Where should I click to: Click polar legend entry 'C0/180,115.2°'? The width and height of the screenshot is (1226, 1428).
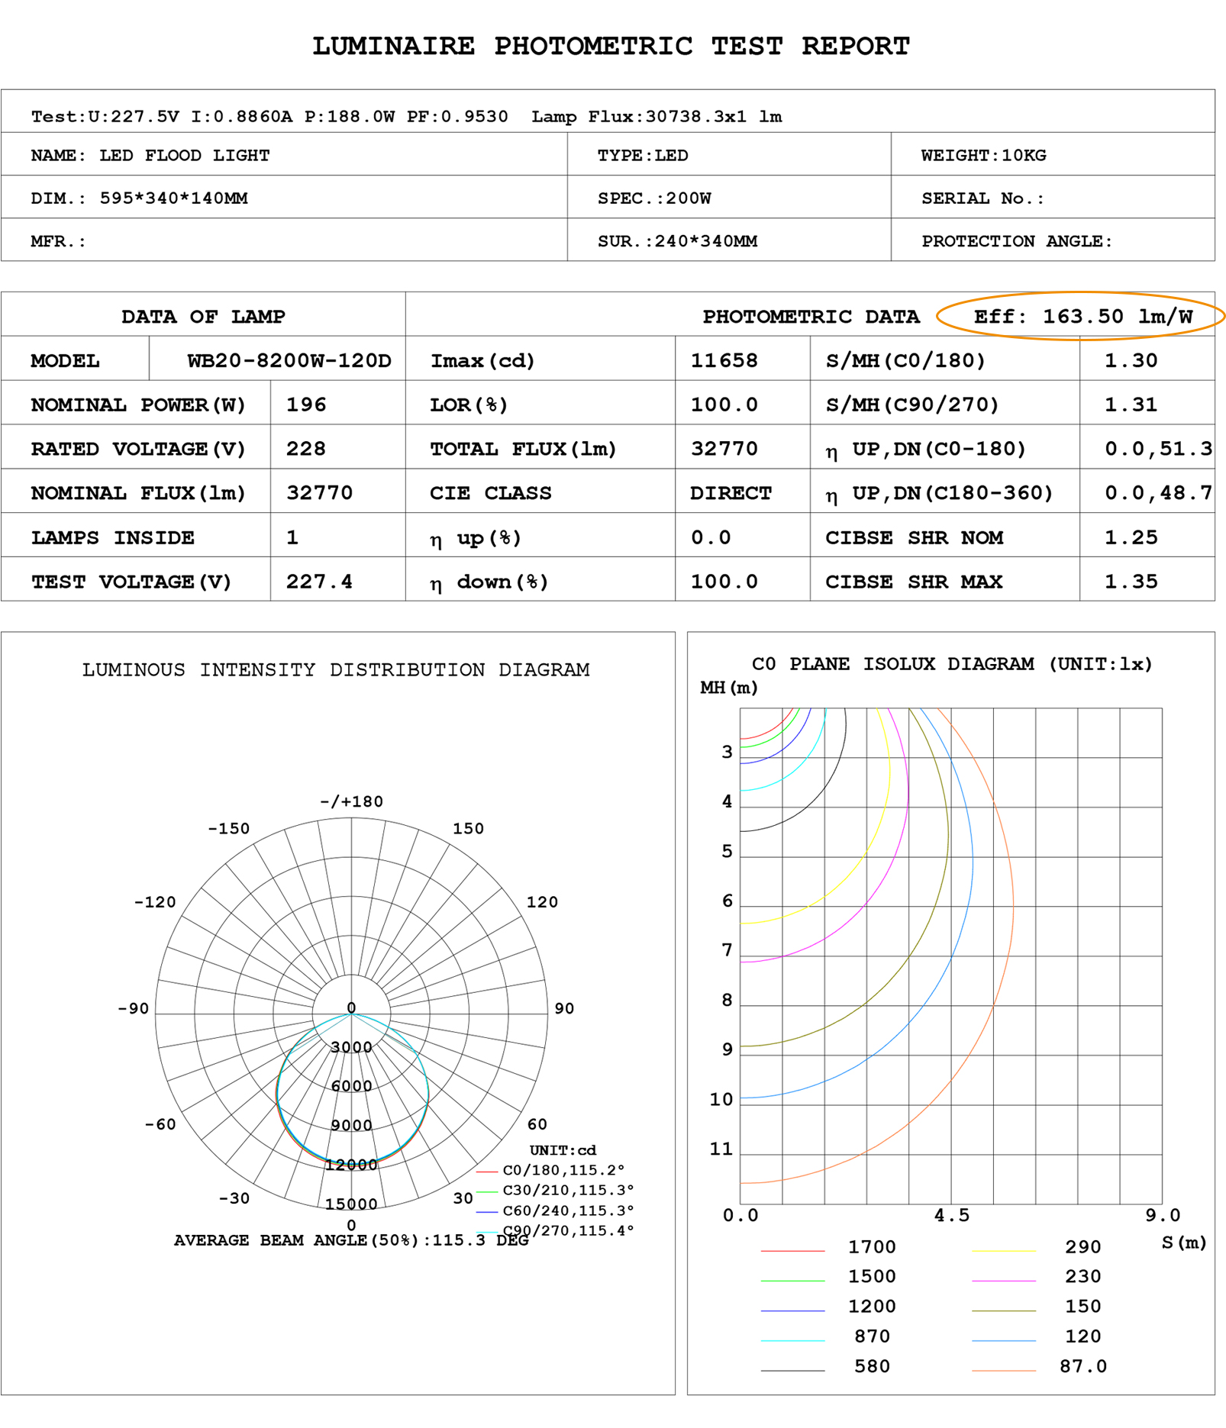(563, 1170)
